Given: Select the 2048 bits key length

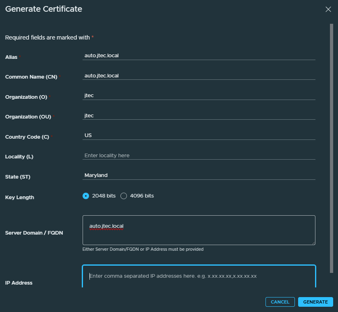Looking at the screenshot, I should pos(86,196).
